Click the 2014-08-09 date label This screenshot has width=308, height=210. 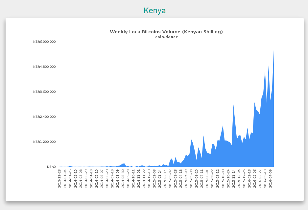[x=117, y=178]
